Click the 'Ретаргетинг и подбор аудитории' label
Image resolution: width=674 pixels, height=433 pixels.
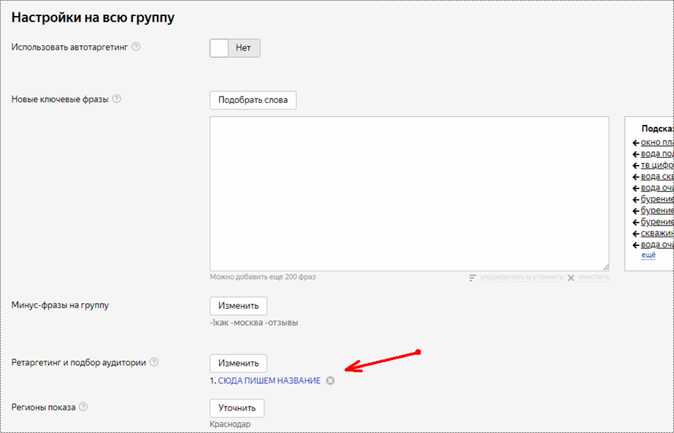coord(79,362)
